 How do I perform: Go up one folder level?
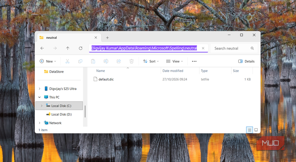pos(67,48)
